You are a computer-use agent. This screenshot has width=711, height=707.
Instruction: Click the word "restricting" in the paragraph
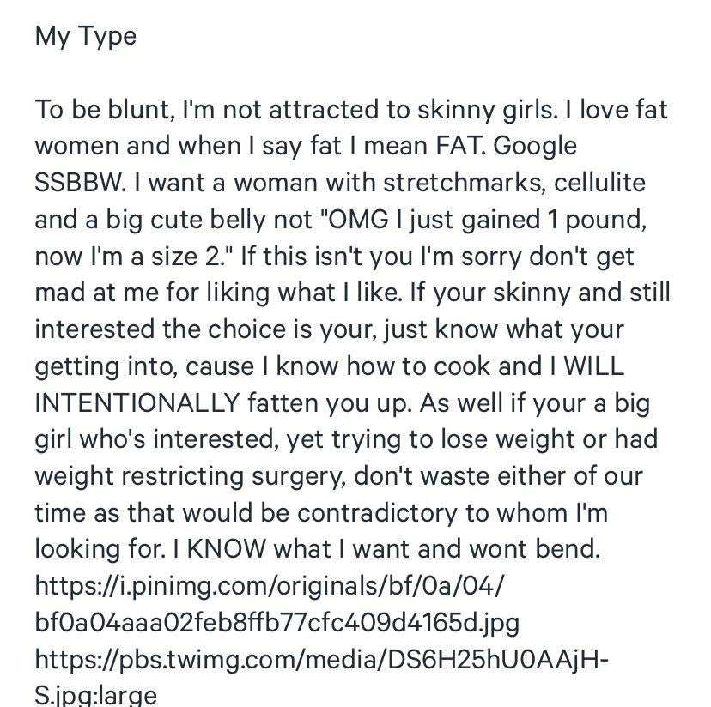pyautogui.click(x=187, y=475)
